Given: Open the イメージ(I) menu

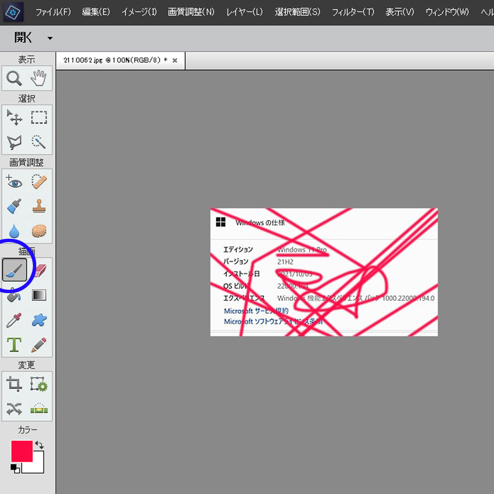Looking at the screenshot, I should tap(139, 12).
